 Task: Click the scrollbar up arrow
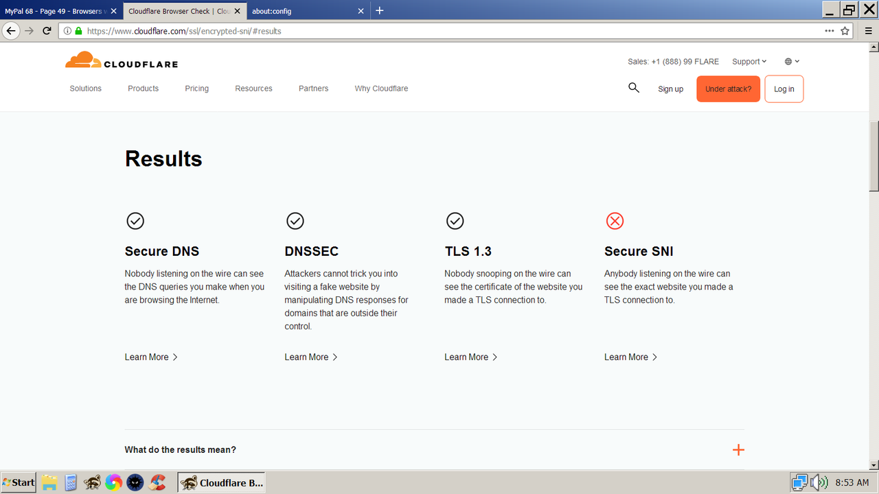874,47
